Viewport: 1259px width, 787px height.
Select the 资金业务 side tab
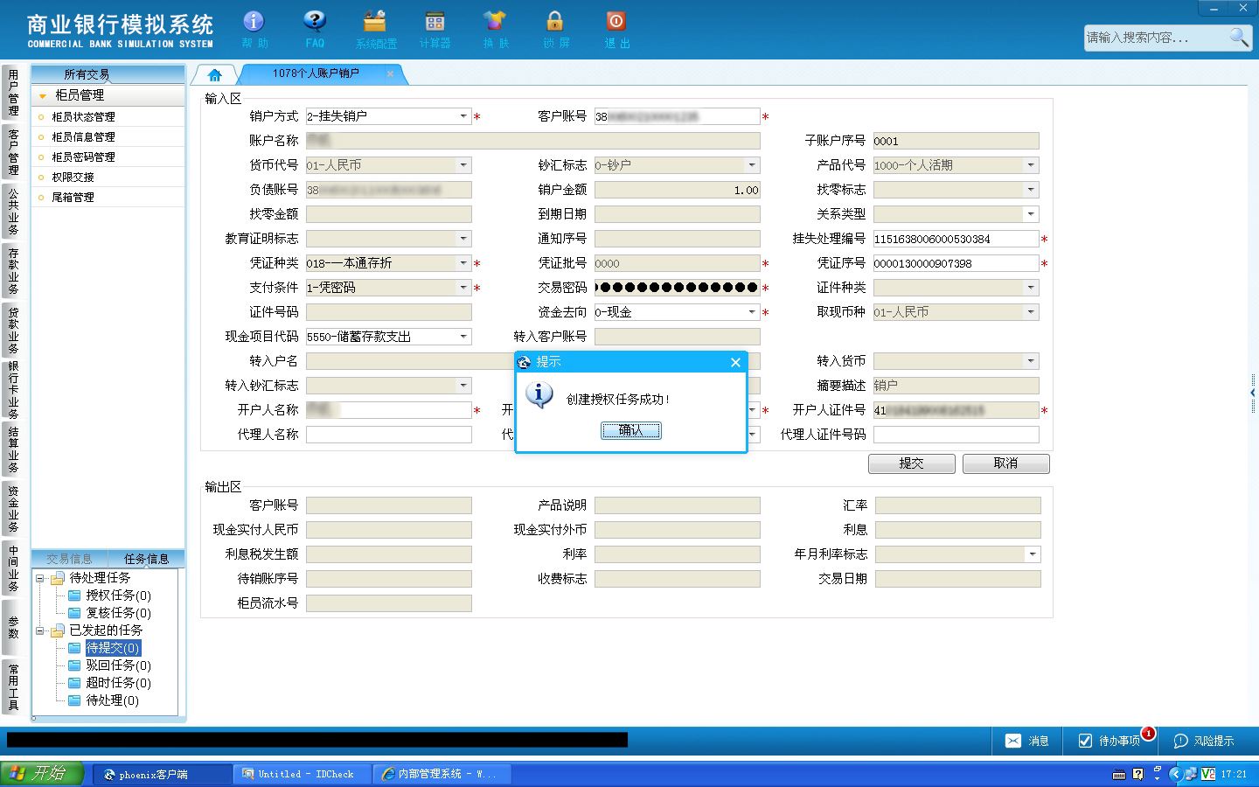click(13, 509)
